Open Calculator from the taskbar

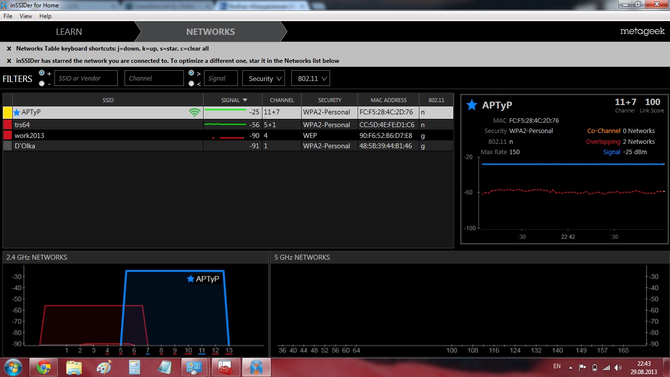point(134,367)
